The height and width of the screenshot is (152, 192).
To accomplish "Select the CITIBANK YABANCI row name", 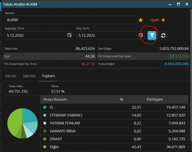I will 66,115.
